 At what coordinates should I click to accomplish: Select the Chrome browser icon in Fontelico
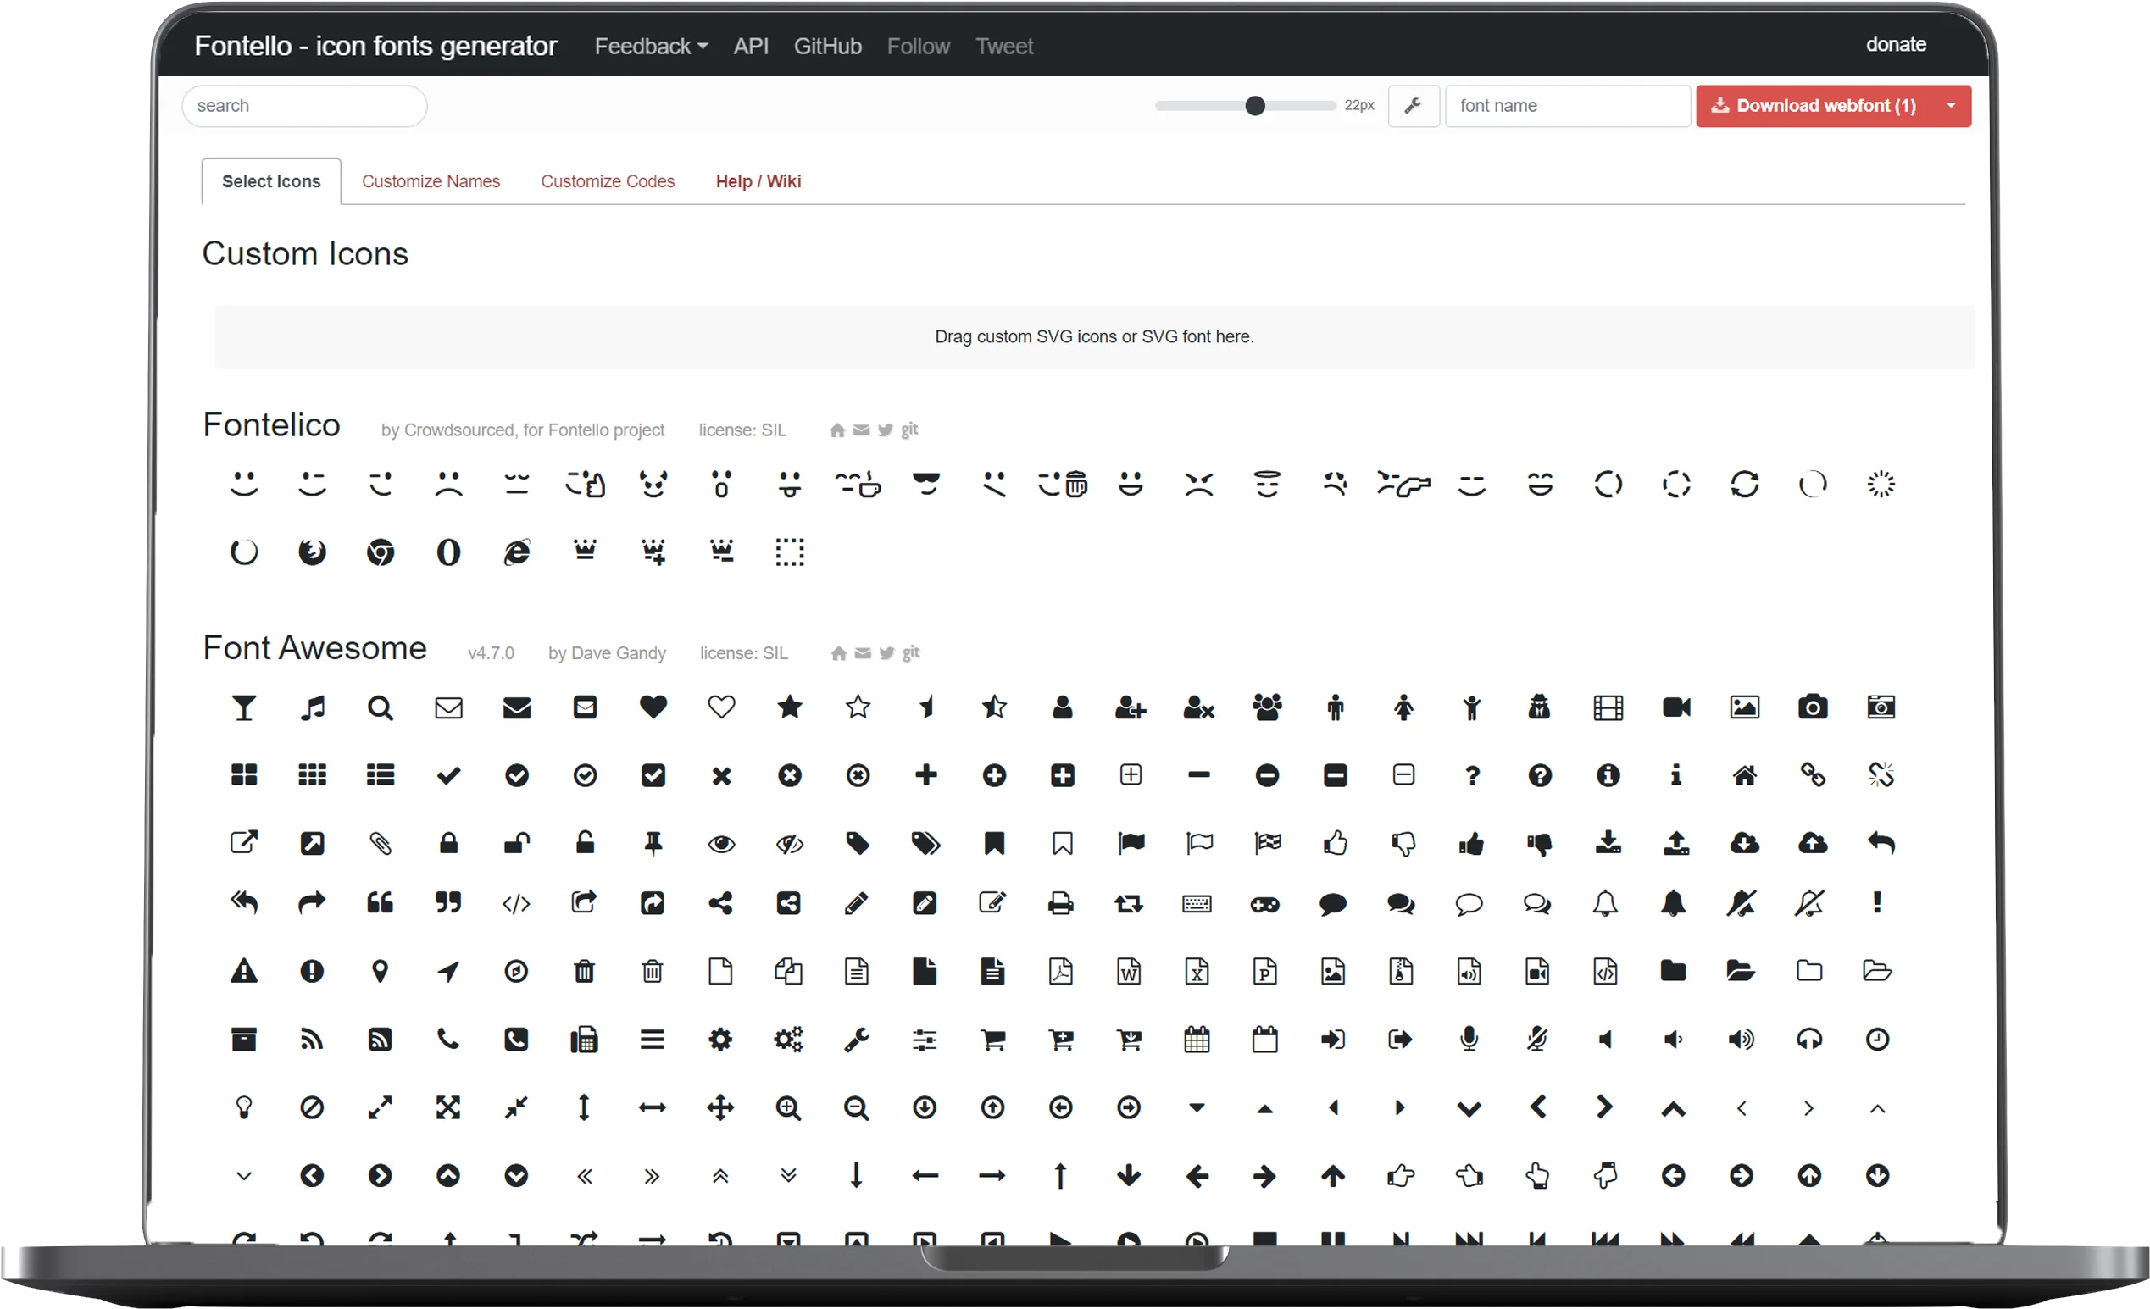[381, 552]
